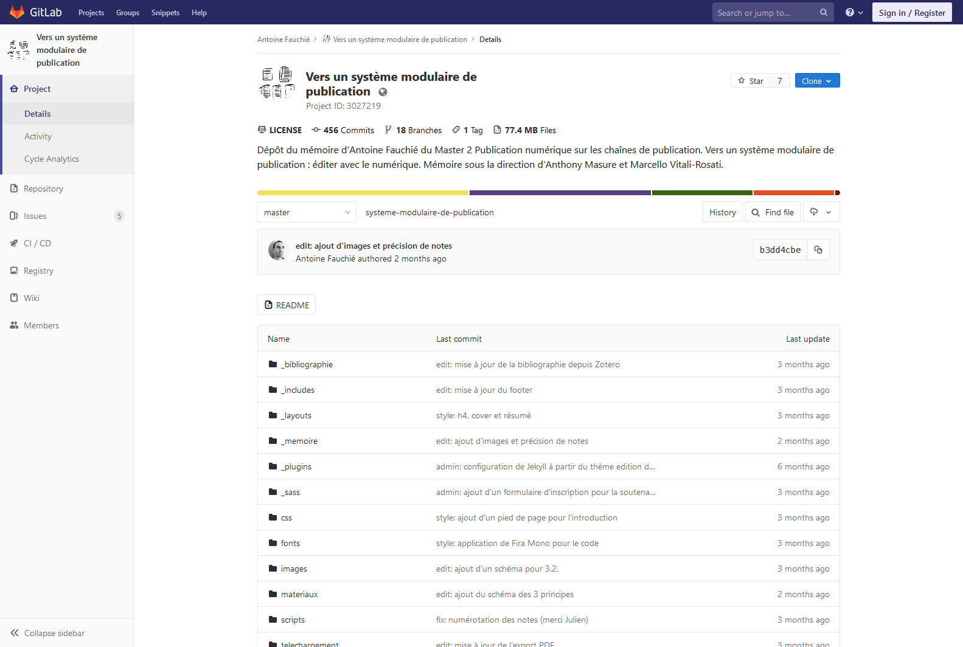The image size is (963, 647).
Task: Star this project
Action: [x=751, y=81]
